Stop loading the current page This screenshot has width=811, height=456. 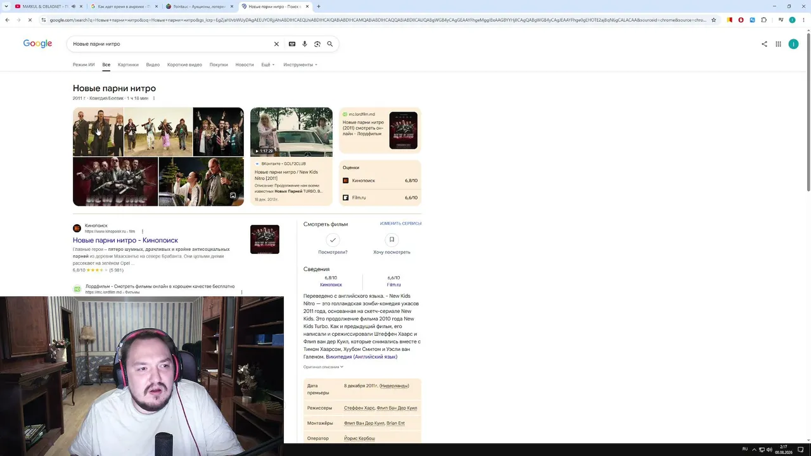[x=30, y=20]
